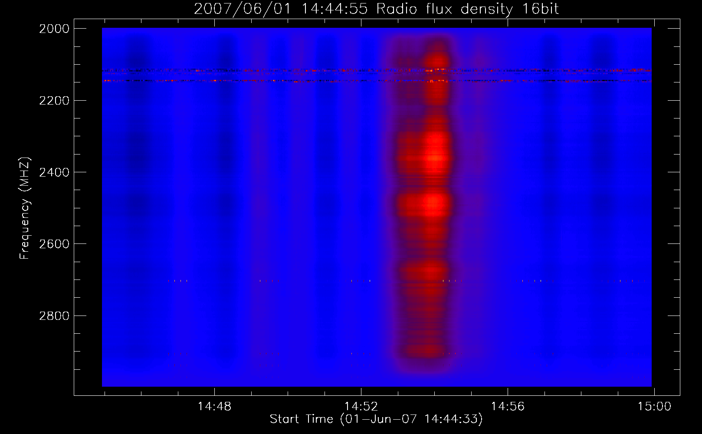
Task: Click the 15:00 time tick label
Action: (x=654, y=407)
